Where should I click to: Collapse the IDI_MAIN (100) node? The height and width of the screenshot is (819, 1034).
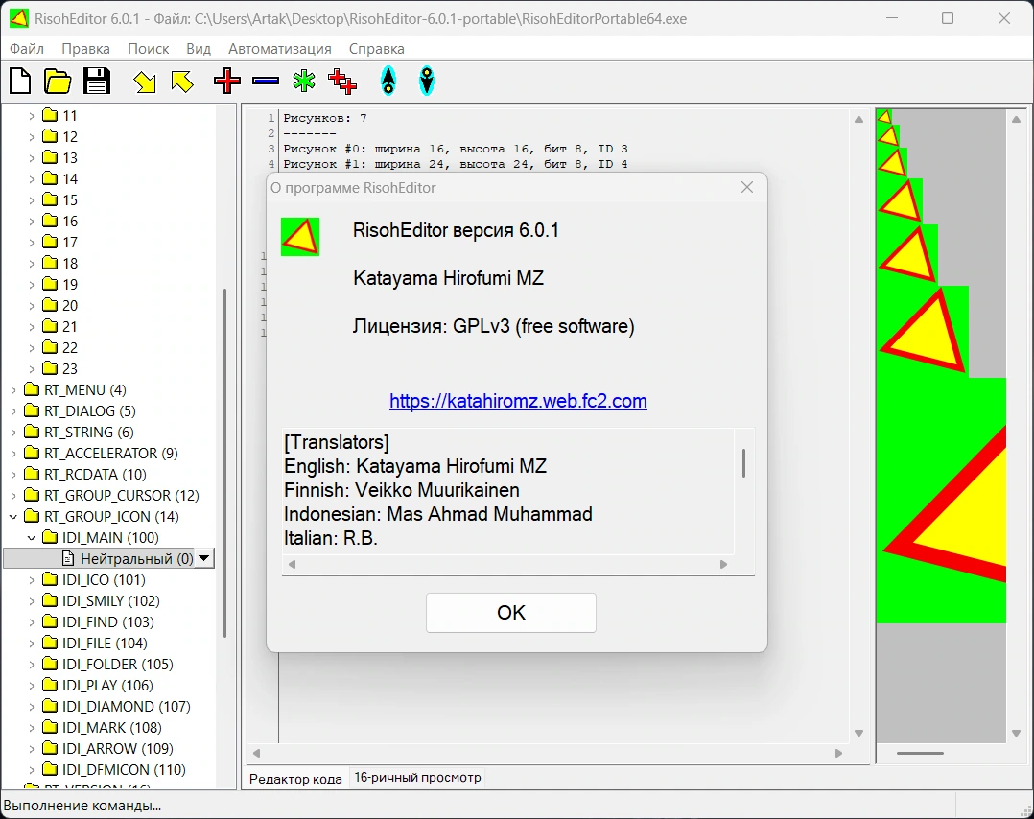pos(31,537)
